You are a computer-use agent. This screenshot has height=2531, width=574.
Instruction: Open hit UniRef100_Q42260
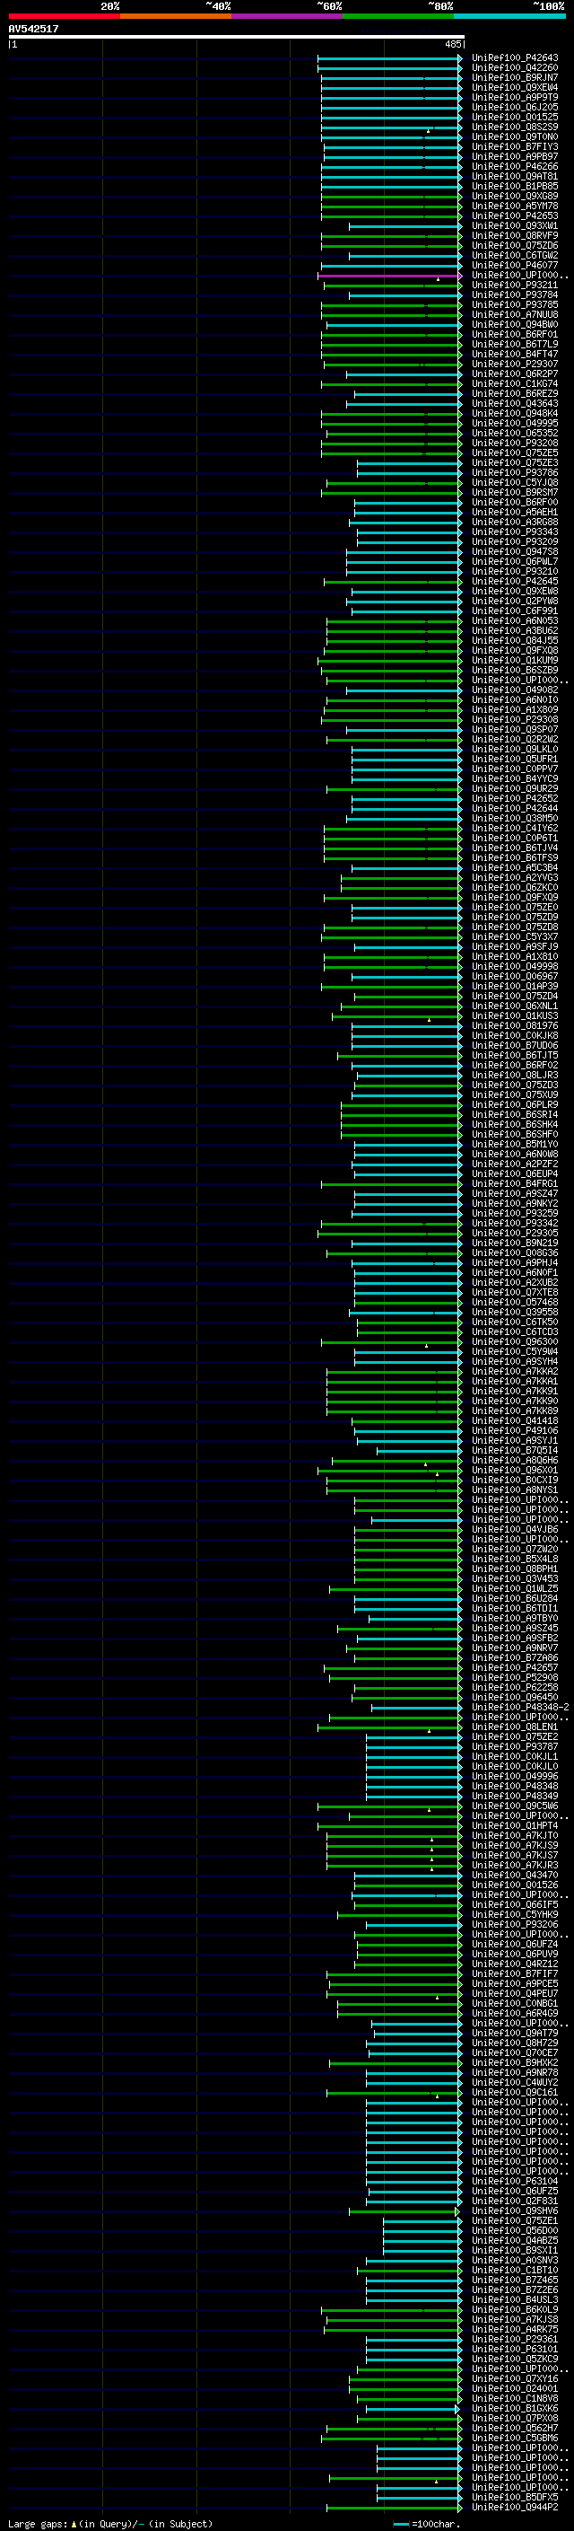(x=515, y=69)
